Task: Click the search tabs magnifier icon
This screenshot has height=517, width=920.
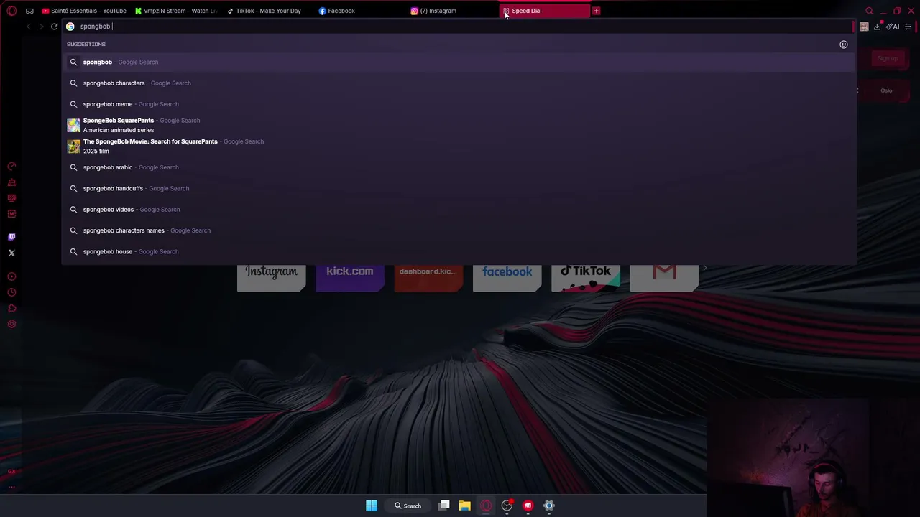Action: click(x=869, y=11)
